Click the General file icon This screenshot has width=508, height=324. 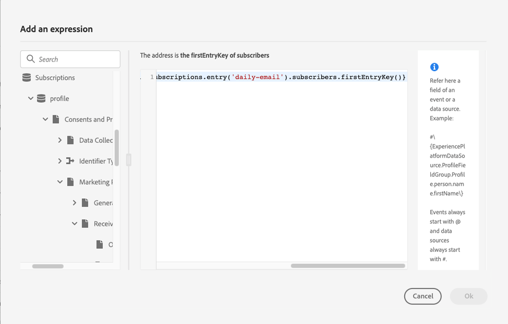[85, 202]
